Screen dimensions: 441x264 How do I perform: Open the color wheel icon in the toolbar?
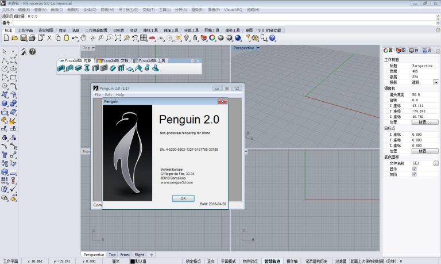point(212,38)
